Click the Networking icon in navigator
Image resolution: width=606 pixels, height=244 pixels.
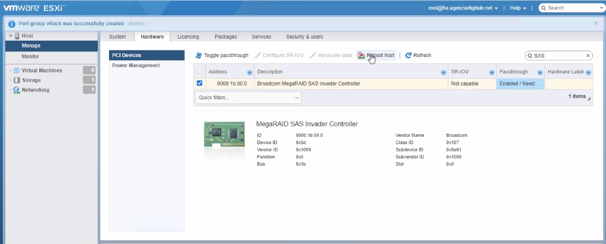[x=16, y=90]
